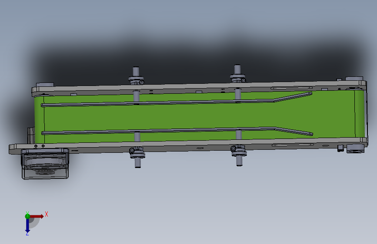Image resolution: width=377 pixels, height=244 pixels.
Task: Click the blue Z axis arrow of triad
Action: tap(27, 225)
